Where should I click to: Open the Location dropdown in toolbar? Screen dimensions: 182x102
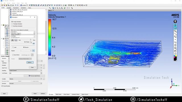click(x=24, y=5)
